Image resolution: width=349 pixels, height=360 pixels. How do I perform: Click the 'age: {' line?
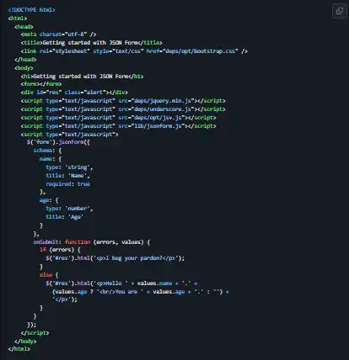click(49, 200)
